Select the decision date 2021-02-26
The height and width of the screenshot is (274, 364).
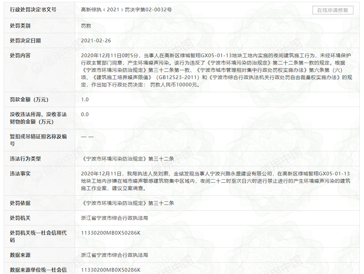click(x=96, y=40)
